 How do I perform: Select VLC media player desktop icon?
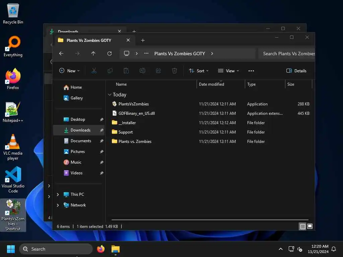(13, 147)
